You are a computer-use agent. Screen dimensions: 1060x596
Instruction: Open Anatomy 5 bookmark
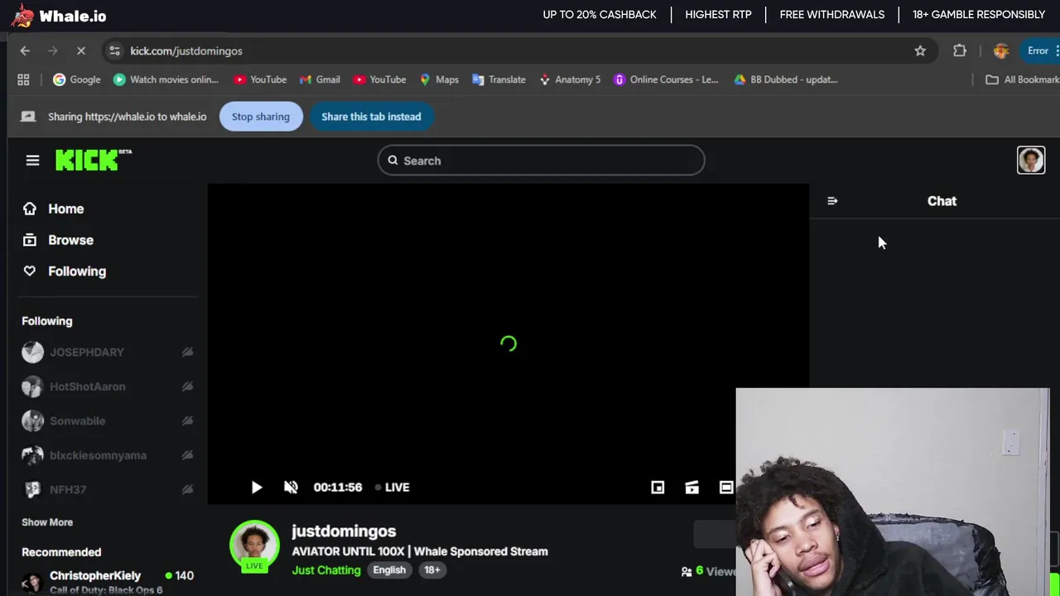coord(570,79)
